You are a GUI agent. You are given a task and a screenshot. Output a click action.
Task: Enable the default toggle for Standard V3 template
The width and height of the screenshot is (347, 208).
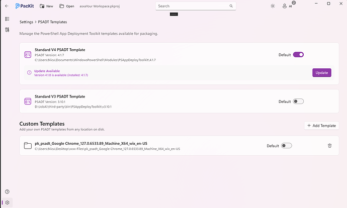coord(298,101)
